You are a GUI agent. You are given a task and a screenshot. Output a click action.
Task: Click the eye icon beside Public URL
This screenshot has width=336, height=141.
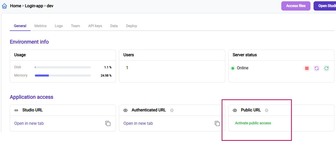coord(235,110)
